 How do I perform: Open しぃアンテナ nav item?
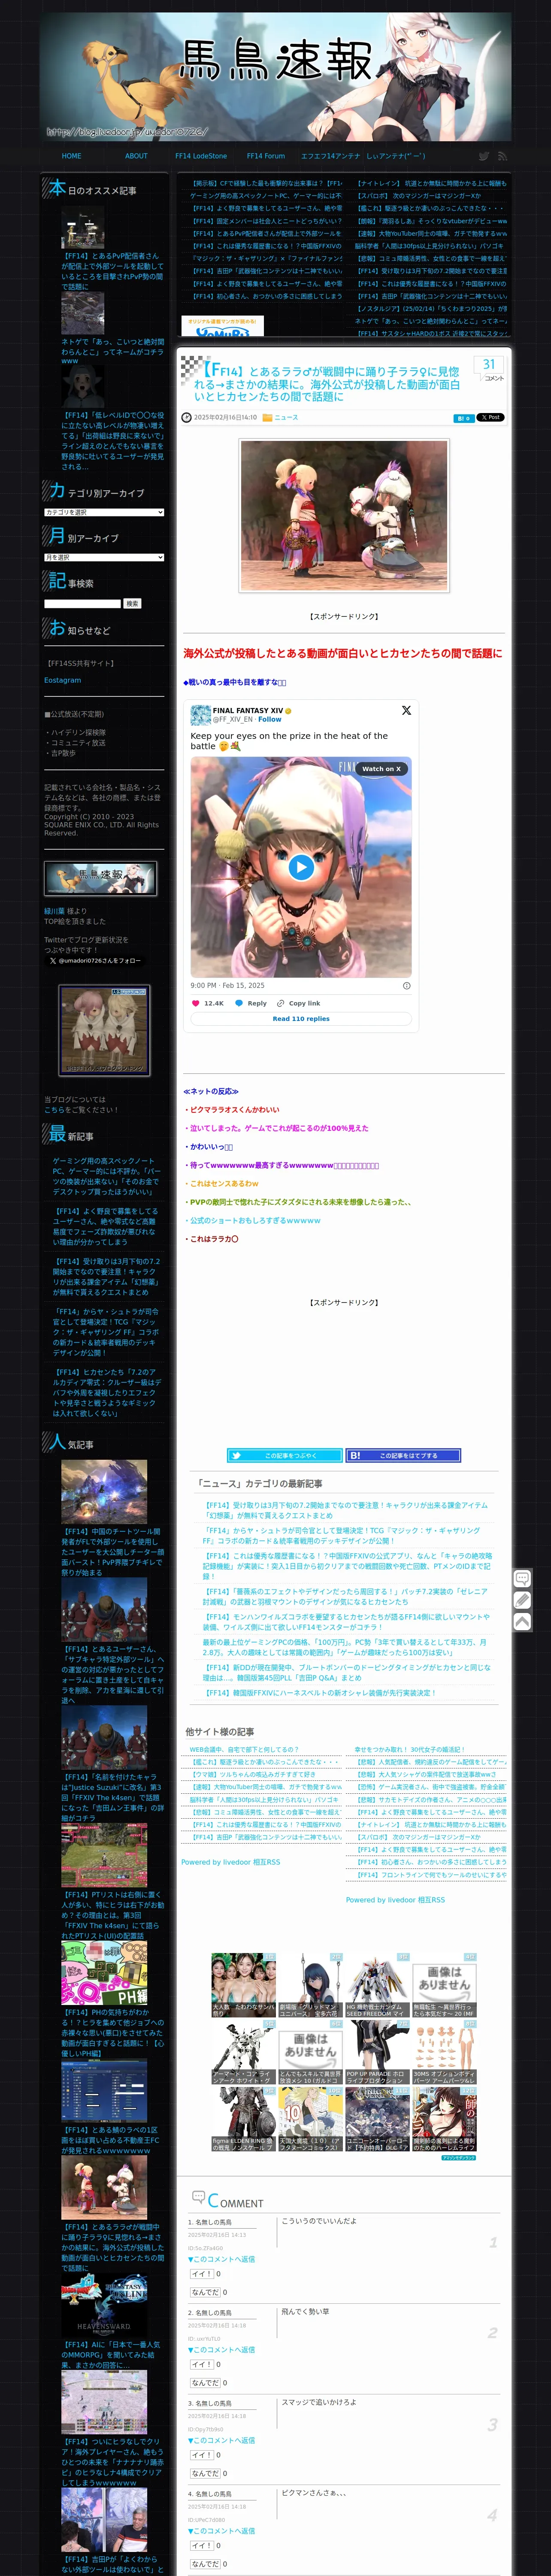click(396, 156)
